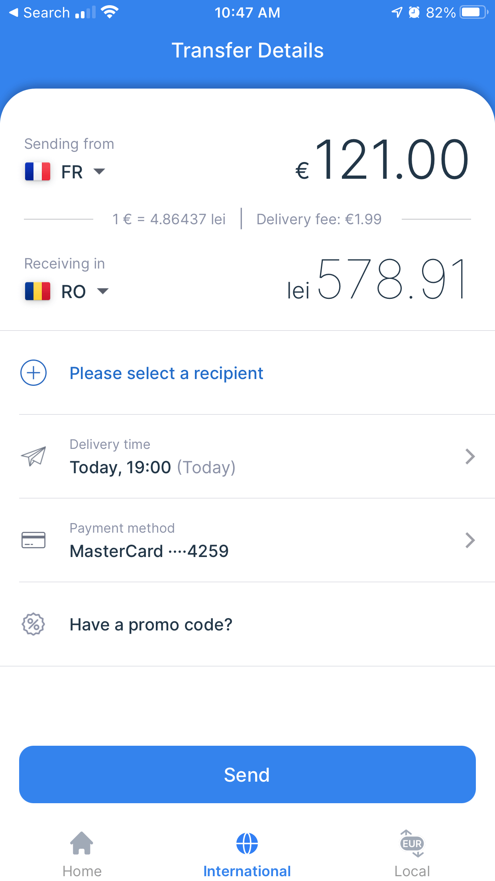Tap the credit card payment icon

(x=33, y=540)
